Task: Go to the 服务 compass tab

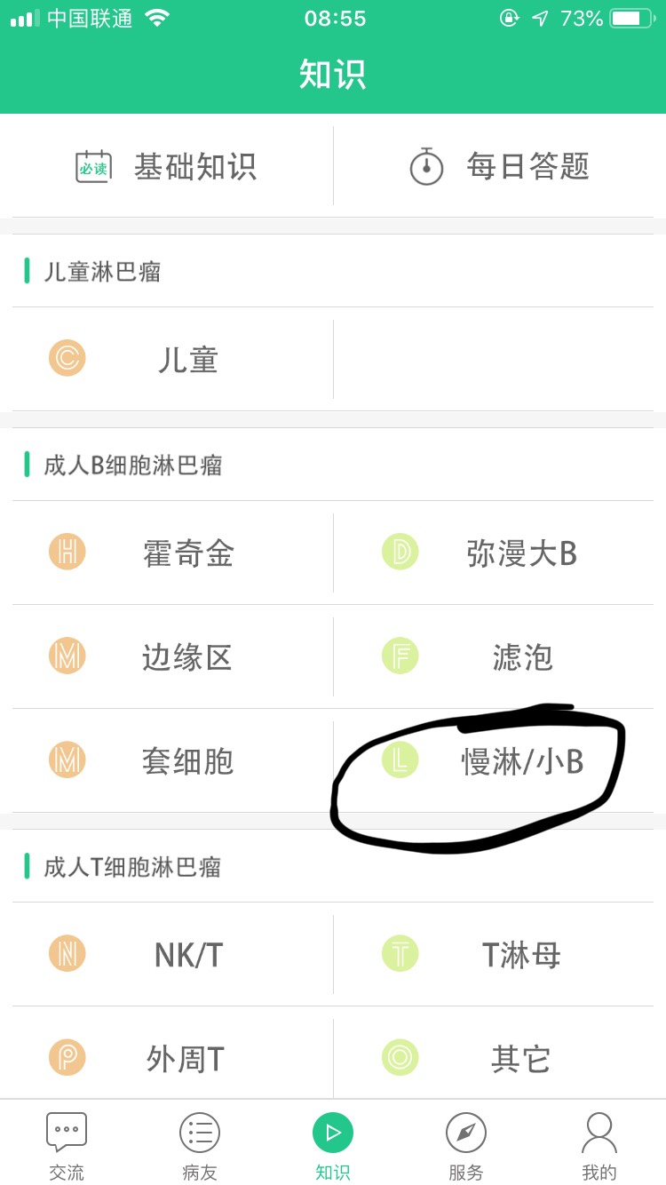Action: click(466, 1146)
